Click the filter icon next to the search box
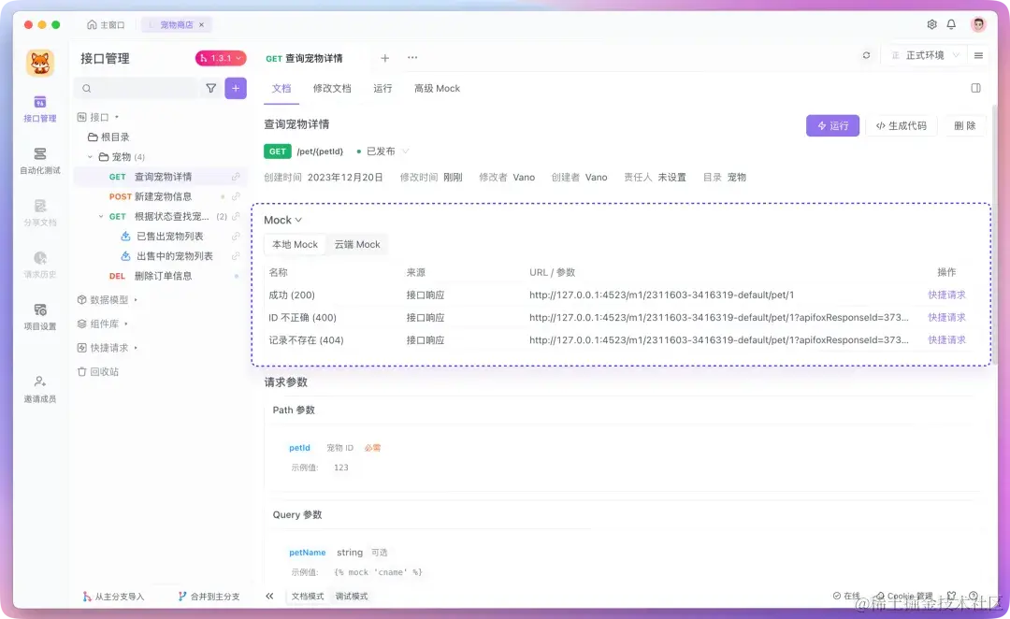The height and width of the screenshot is (619, 1010). click(212, 87)
